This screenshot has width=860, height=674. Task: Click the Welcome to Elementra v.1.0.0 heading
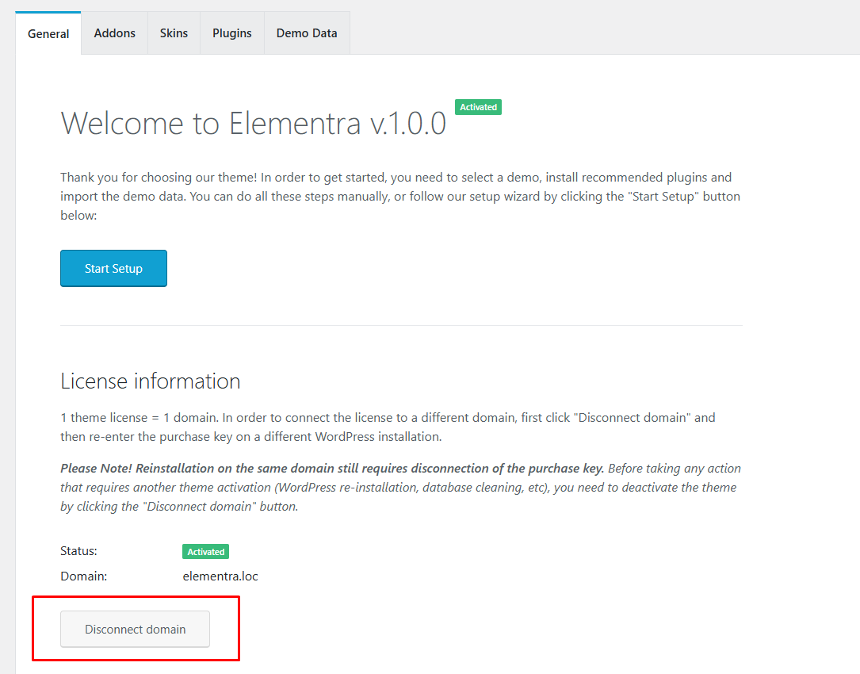(254, 123)
